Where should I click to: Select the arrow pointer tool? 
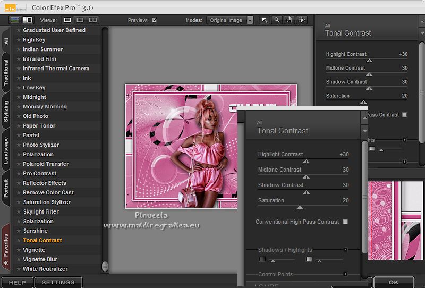click(265, 20)
